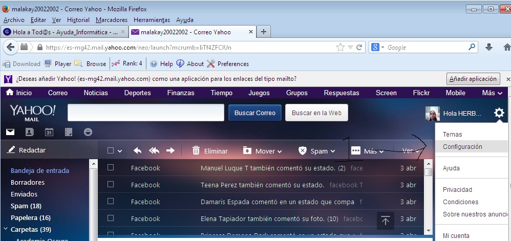The width and height of the screenshot is (511, 241).
Task: Open the Yahoo Mail settings gear
Action: click(x=499, y=113)
